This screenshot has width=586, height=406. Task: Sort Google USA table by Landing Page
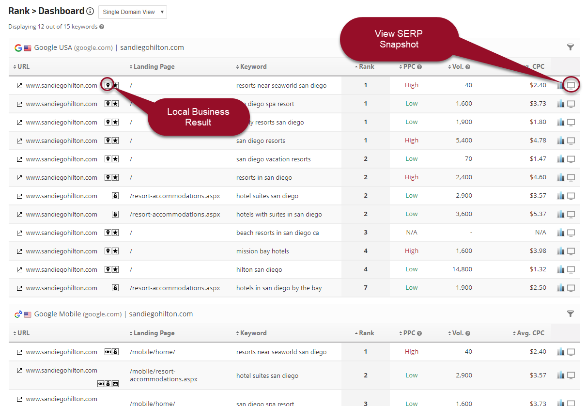click(152, 66)
